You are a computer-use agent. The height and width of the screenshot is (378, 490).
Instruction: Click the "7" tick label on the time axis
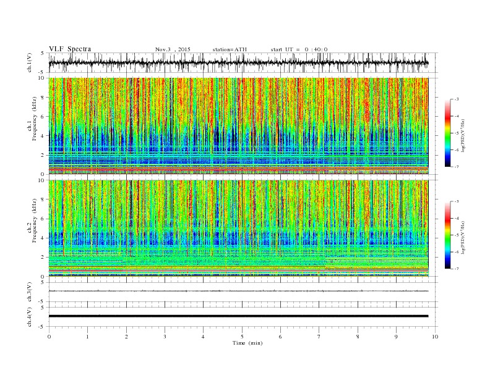pyautogui.click(x=319, y=337)
